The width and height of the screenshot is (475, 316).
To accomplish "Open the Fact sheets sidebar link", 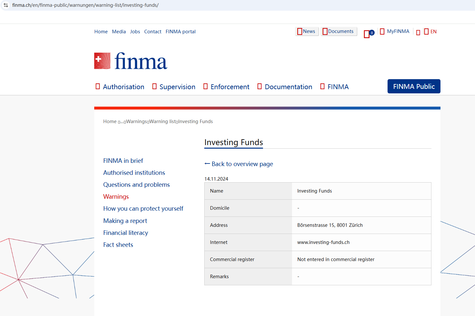I will click(x=118, y=245).
